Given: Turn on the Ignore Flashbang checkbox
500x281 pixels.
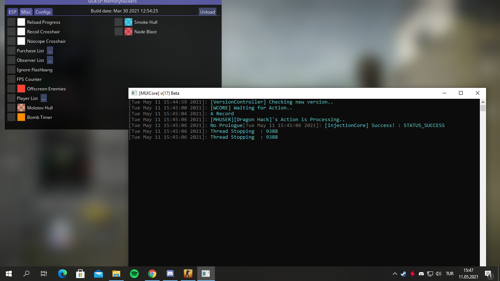Looking at the screenshot, I should click(x=11, y=70).
